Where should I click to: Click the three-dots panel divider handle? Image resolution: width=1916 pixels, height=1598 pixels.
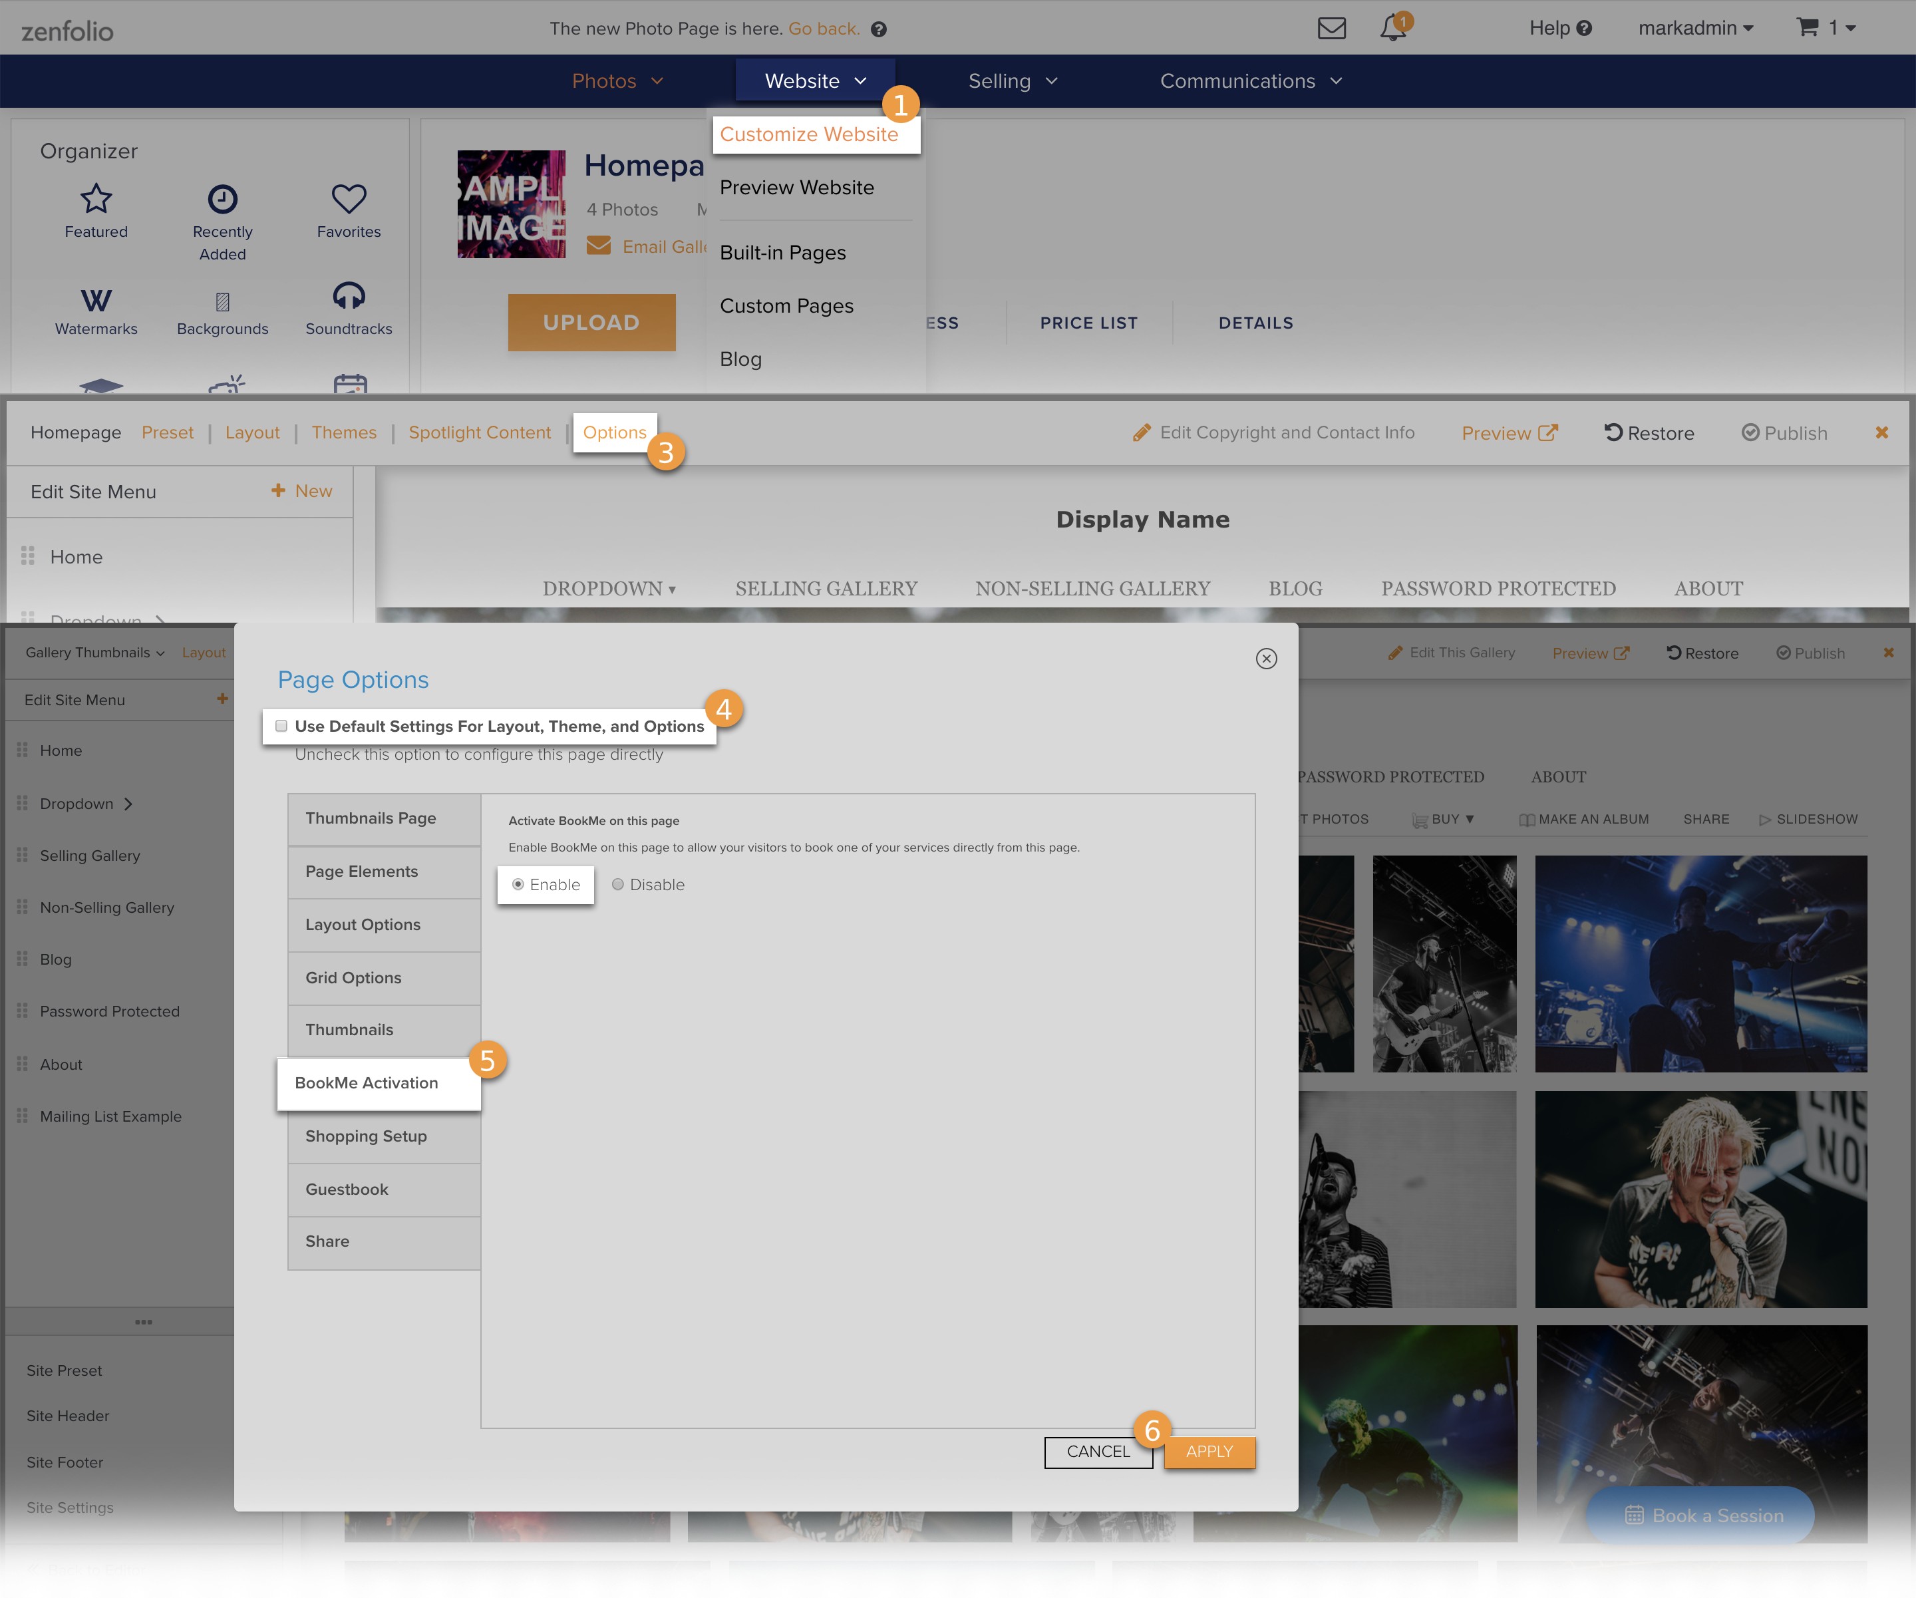point(143,1321)
